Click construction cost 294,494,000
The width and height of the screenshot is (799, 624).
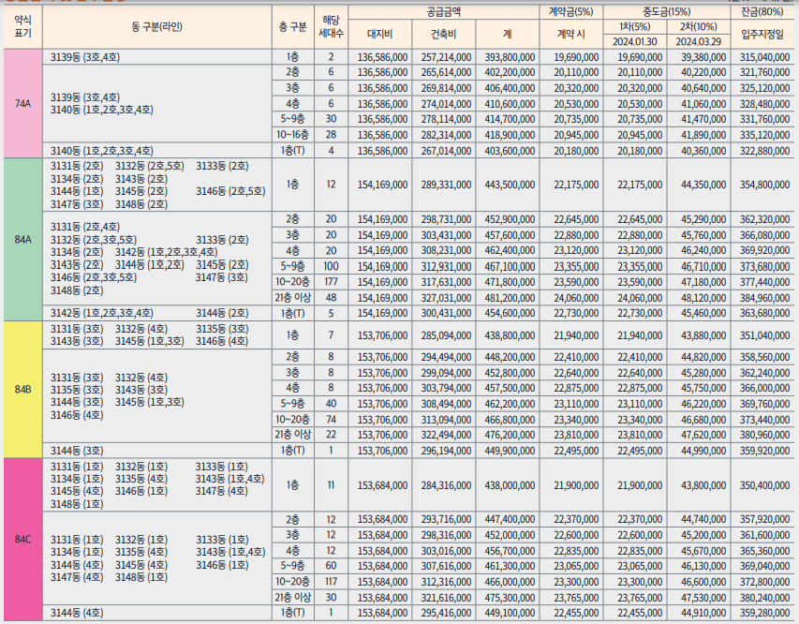[446, 357]
